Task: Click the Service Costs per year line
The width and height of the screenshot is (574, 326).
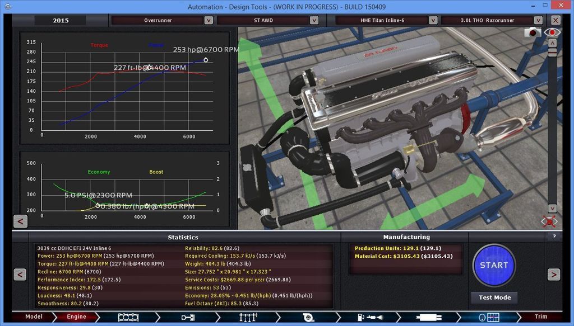Action: tap(238, 280)
